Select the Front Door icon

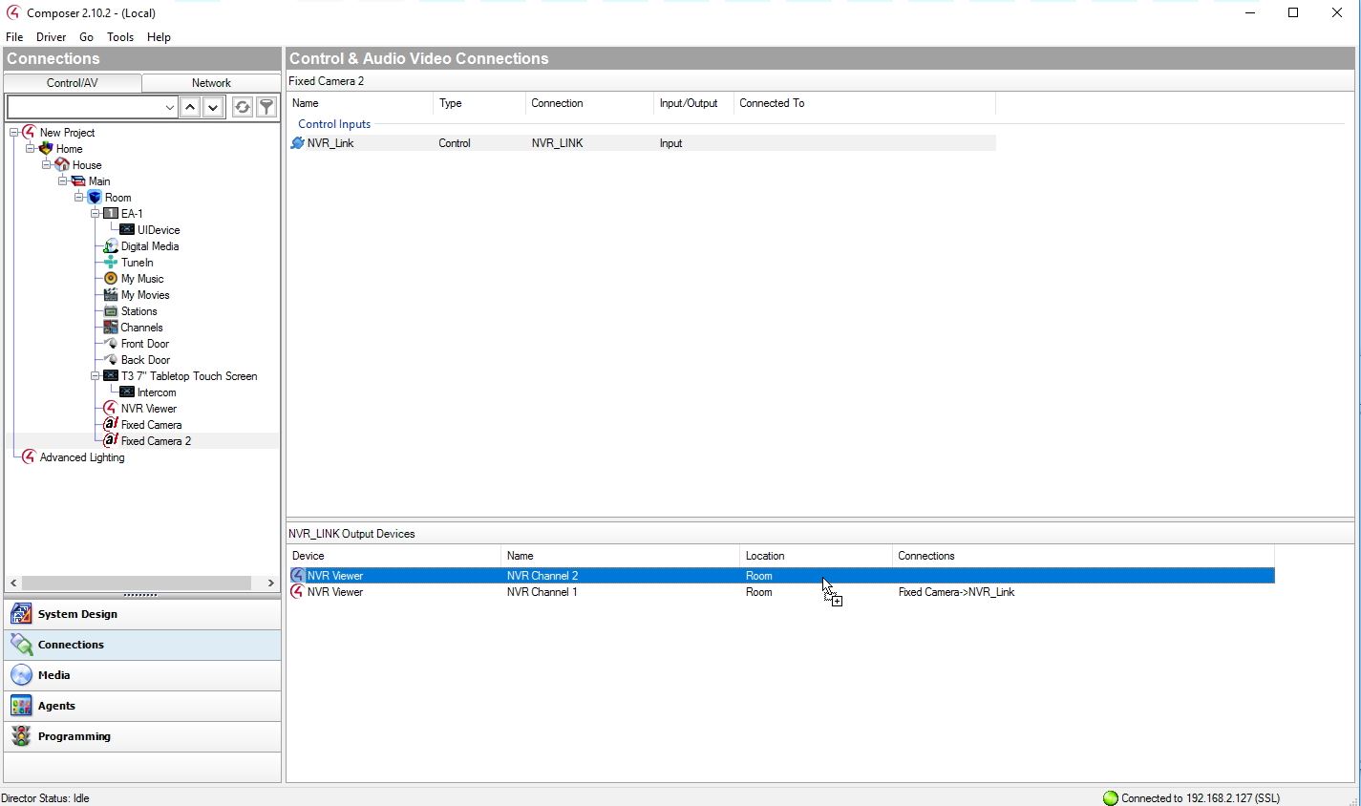110,344
